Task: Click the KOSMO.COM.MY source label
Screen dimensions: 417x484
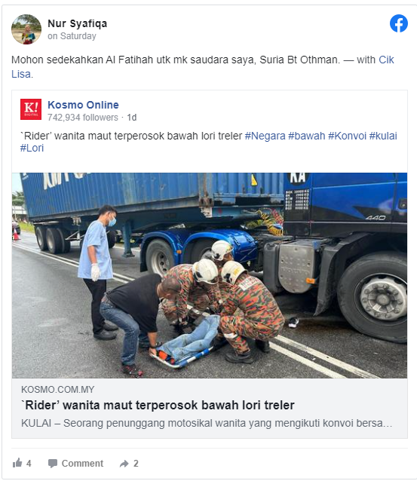Action: (58, 390)
